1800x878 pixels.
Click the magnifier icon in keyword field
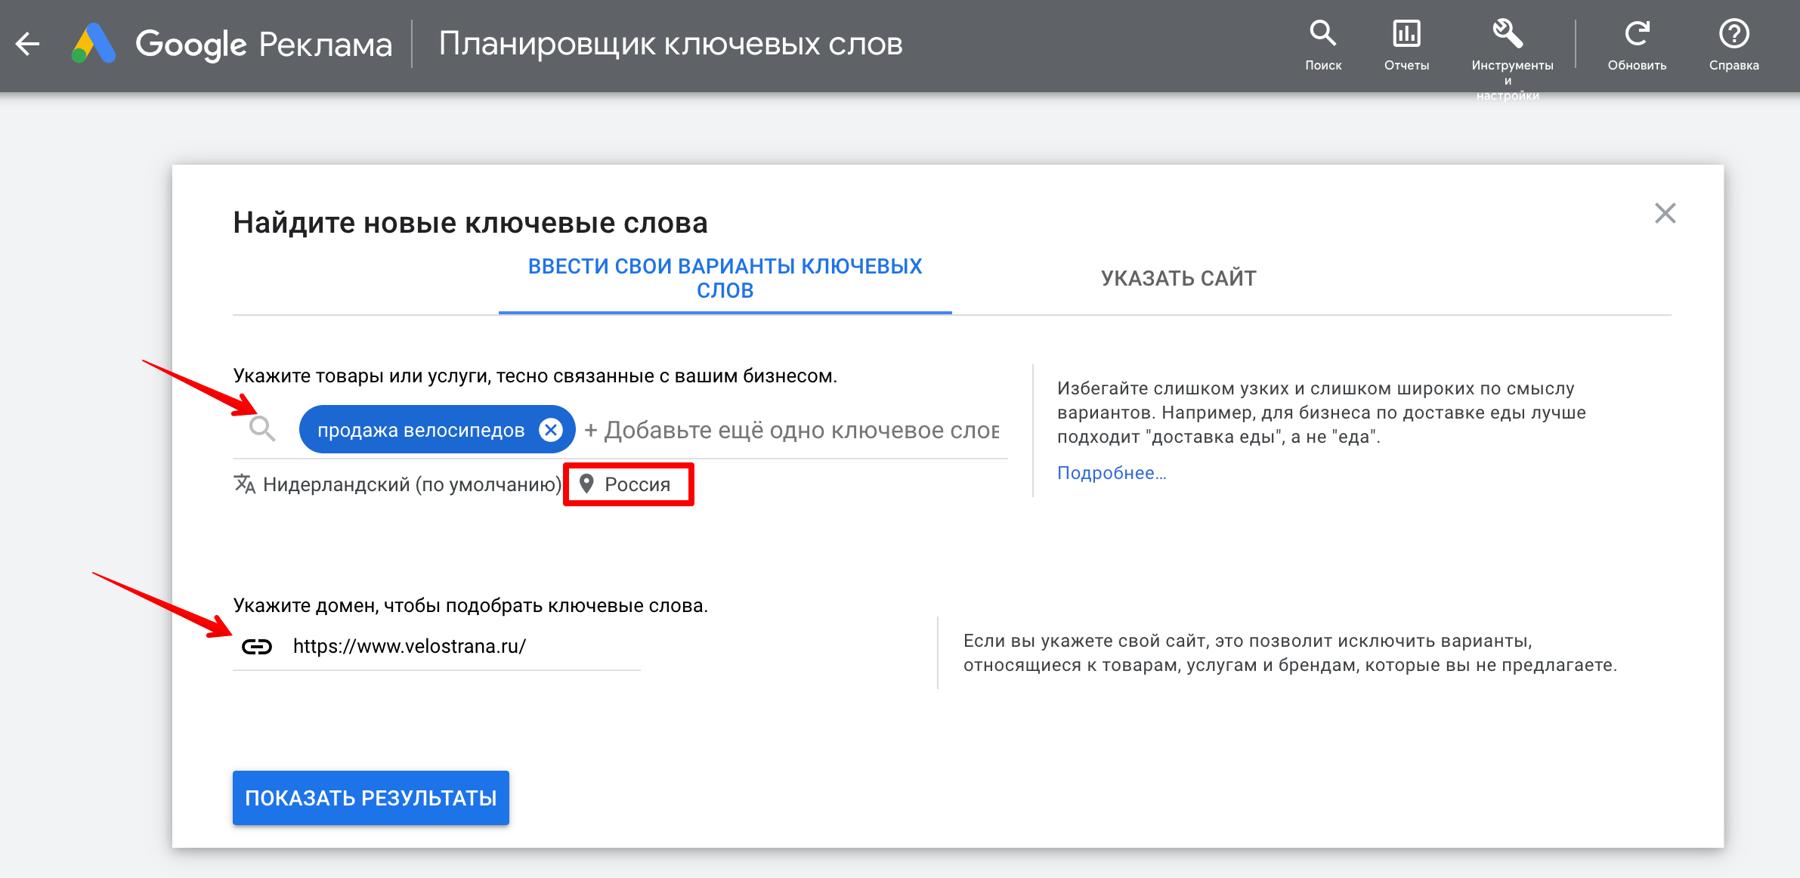click(262, 428)
